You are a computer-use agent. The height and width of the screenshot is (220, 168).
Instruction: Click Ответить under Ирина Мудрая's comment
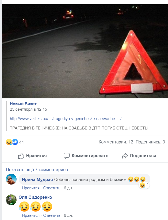tap(52, 188)
